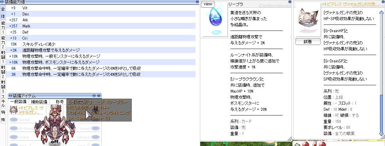Viewport: 385px width, 146px height.
Task: Click the red potion icon in bottom bar
Action: (x=306, y=144)
